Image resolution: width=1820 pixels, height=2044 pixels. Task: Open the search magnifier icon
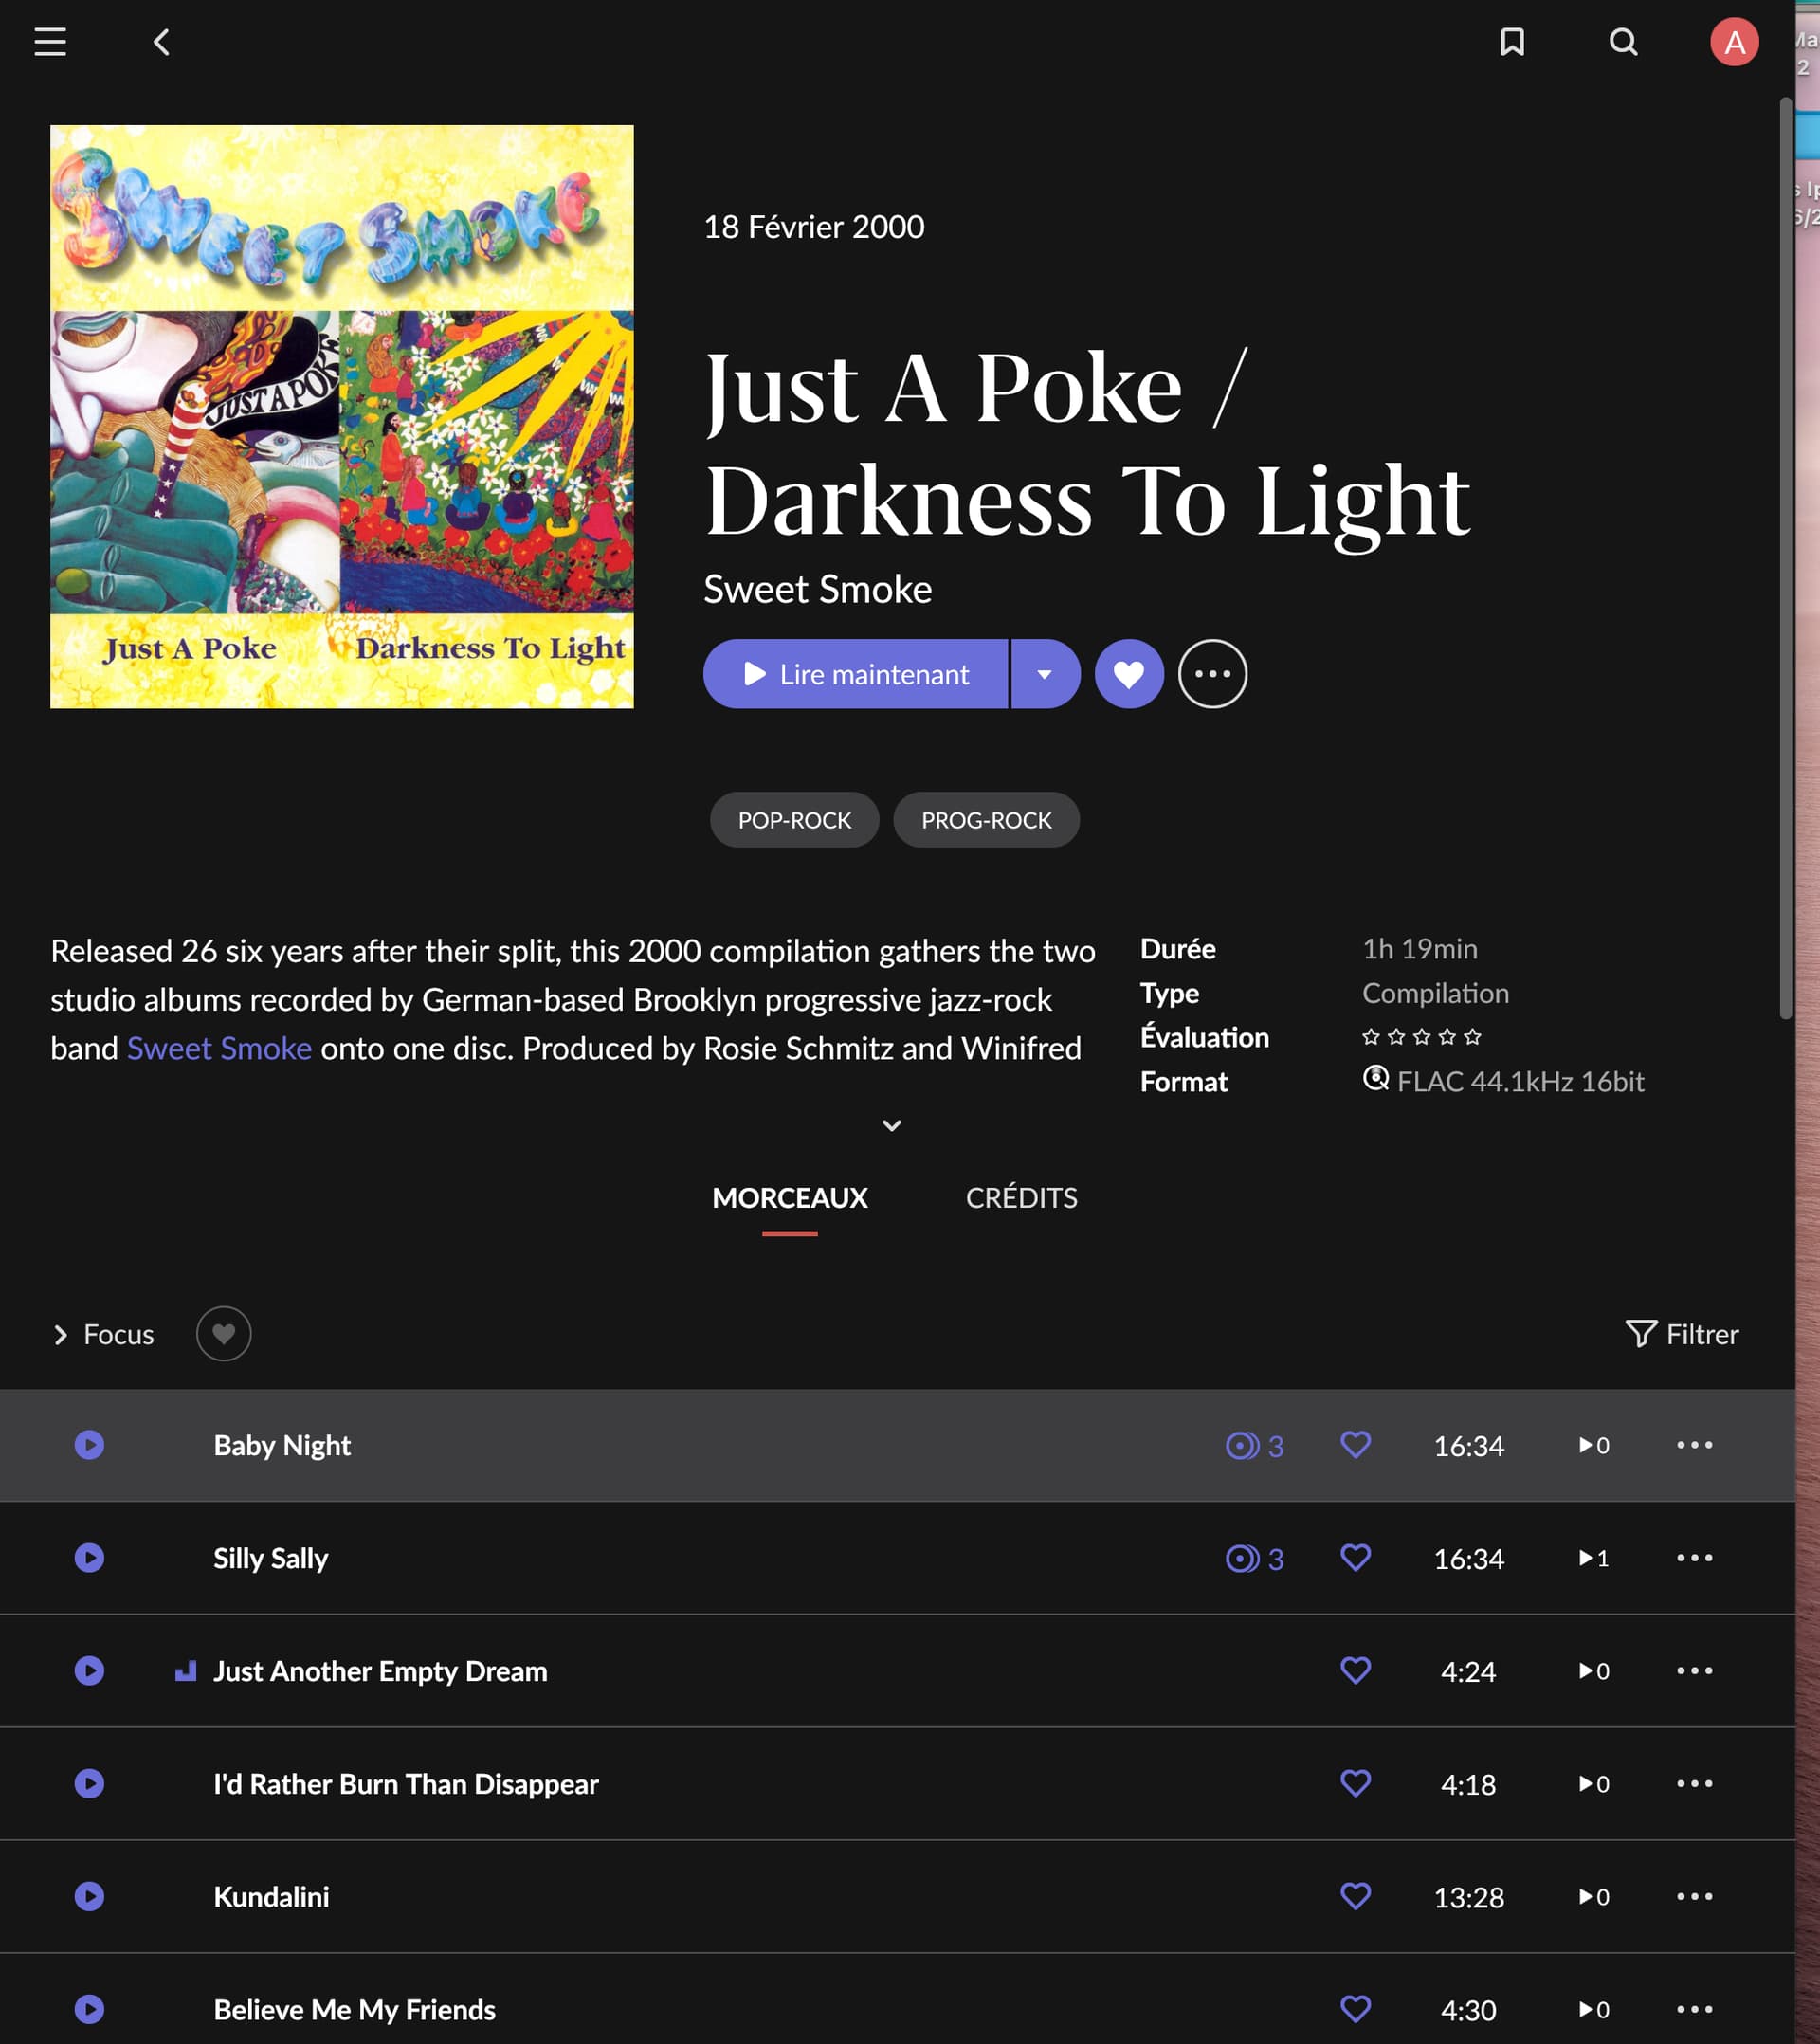coord(1622,42)
